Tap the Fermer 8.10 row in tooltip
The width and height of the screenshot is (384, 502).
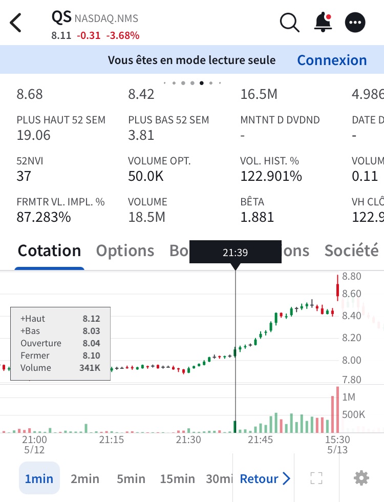click(x=60, y=355)
